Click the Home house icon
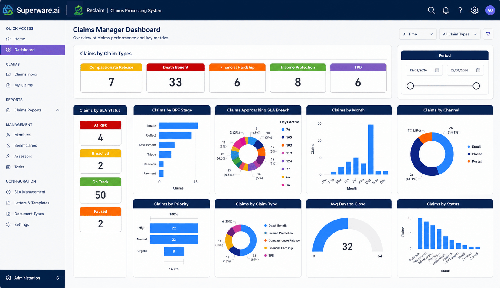The width and height of the screenshot is (500, 288). (8, 39)
